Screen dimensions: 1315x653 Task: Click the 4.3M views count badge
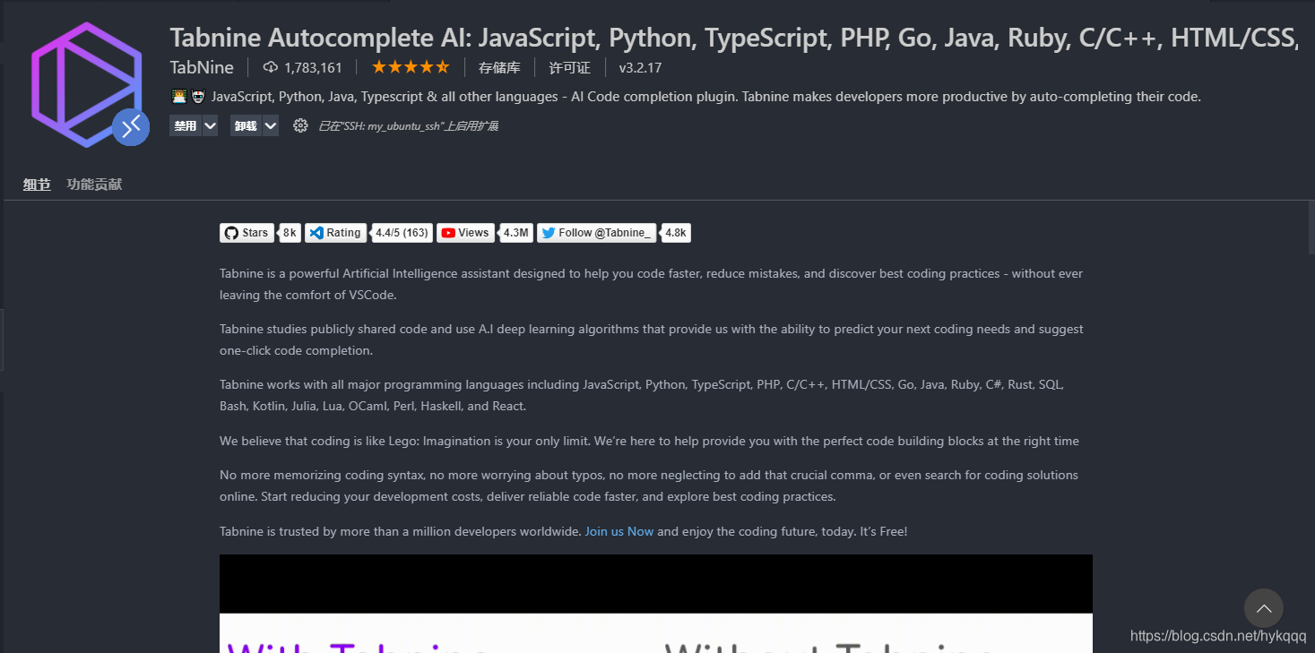tap(515, 233)
